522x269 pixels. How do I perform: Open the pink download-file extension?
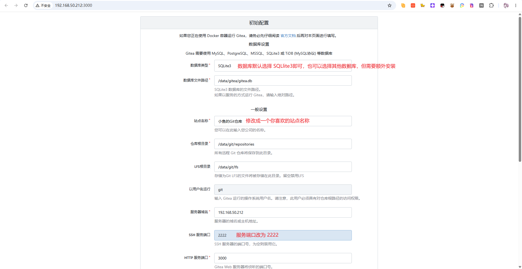(x=472, y=5)
